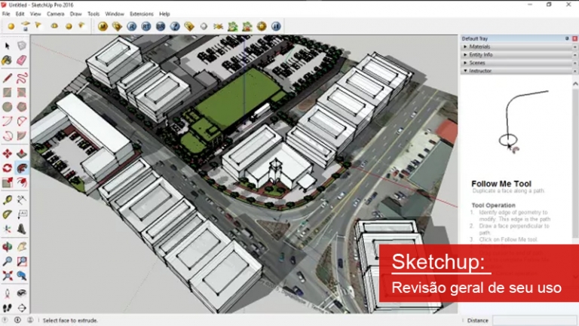This screenshot has width=579, height=326.
Task: Select the Freehand squiggle tool
Action: tap(22, 78)
